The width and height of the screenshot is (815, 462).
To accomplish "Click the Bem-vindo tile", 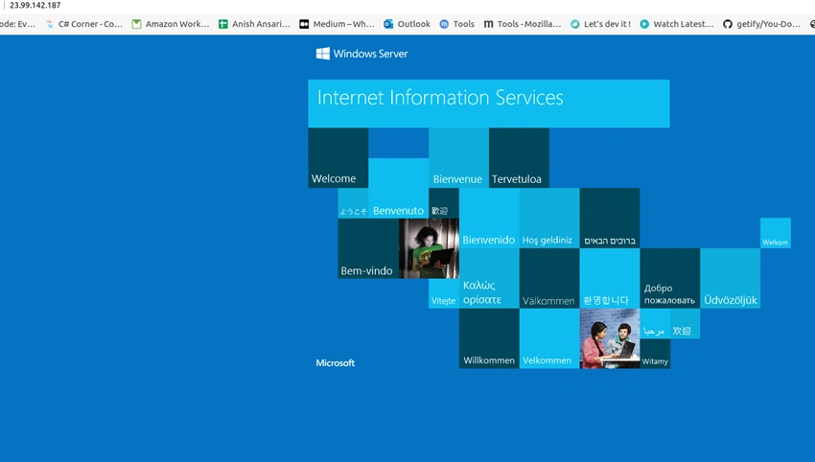I will [368, 248].
